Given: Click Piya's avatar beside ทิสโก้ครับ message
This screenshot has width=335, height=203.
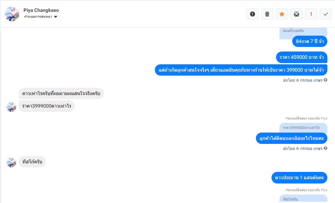Looking at the screenshot, I should click(x=11, y=162).
